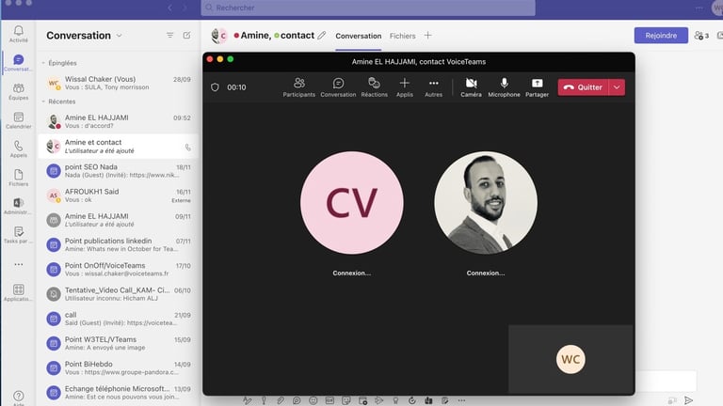The height and width of the screenshot is (406, 723).
Task: Open the call security shield icon
Action: click(215, 87)
